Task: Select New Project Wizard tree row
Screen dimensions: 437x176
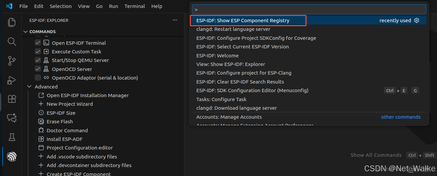Action: point(103,104)
